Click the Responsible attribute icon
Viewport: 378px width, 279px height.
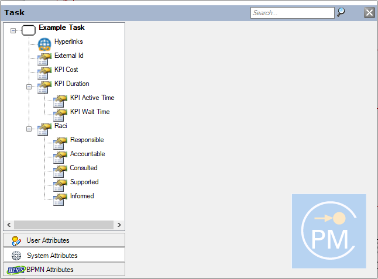(60, 143)
